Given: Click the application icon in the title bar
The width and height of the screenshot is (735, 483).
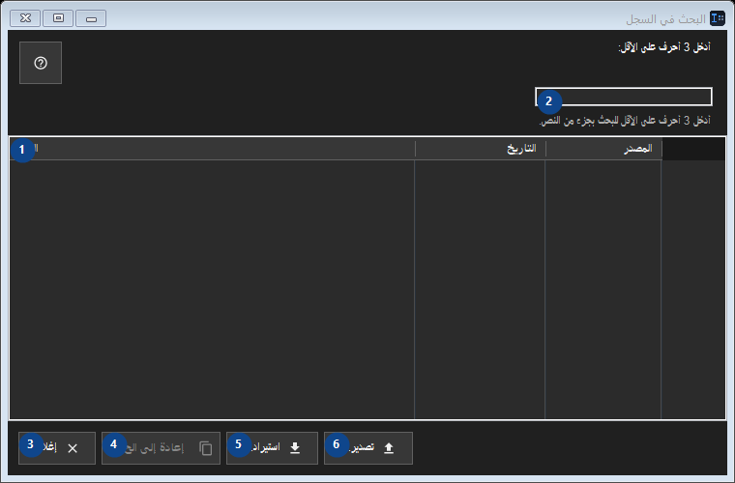Looking at the screenshot, I should (x=718, y=18).
